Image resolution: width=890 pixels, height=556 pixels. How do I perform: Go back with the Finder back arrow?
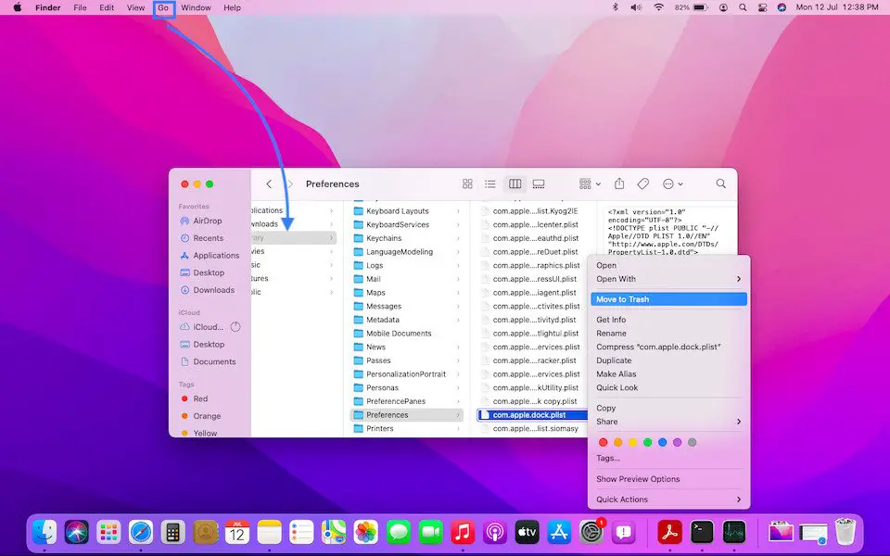(x=269, y=184)
